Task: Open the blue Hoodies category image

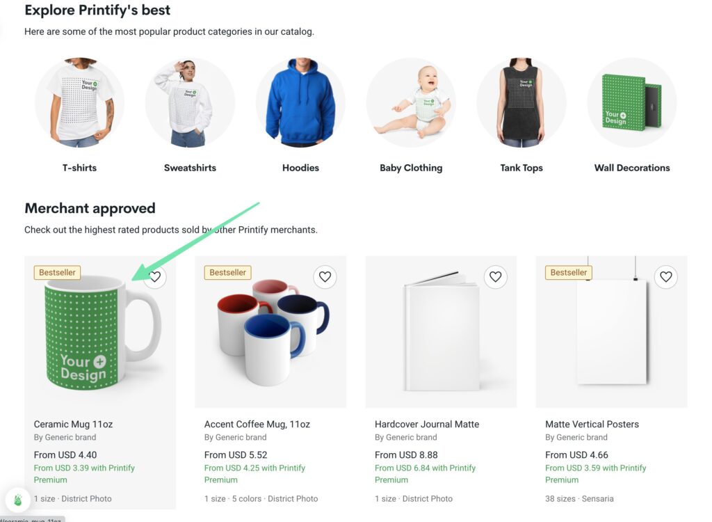Action: (x=300, y=102)
